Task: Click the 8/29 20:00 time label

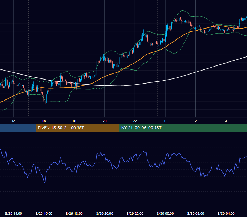Action: [x=105, y=213]
